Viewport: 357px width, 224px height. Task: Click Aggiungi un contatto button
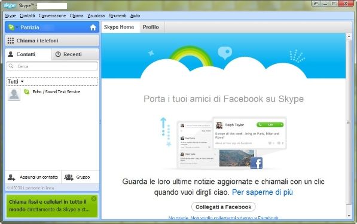coord(33,177)
